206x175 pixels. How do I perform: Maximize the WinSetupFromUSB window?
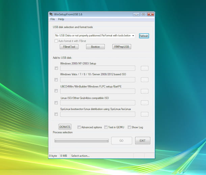point(143,14)
